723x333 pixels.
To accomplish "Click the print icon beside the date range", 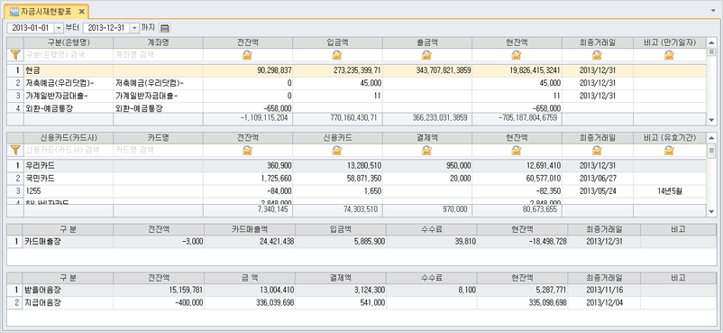I will coord(165,28).
